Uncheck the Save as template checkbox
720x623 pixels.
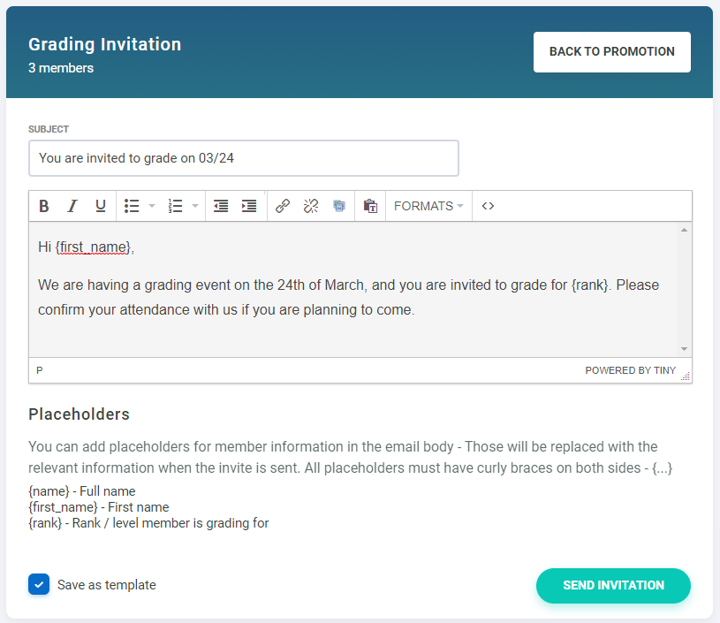[x=39, y=584]
